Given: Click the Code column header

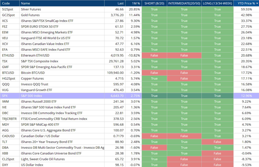Looking at the screenshot, I should pos(5,3).
